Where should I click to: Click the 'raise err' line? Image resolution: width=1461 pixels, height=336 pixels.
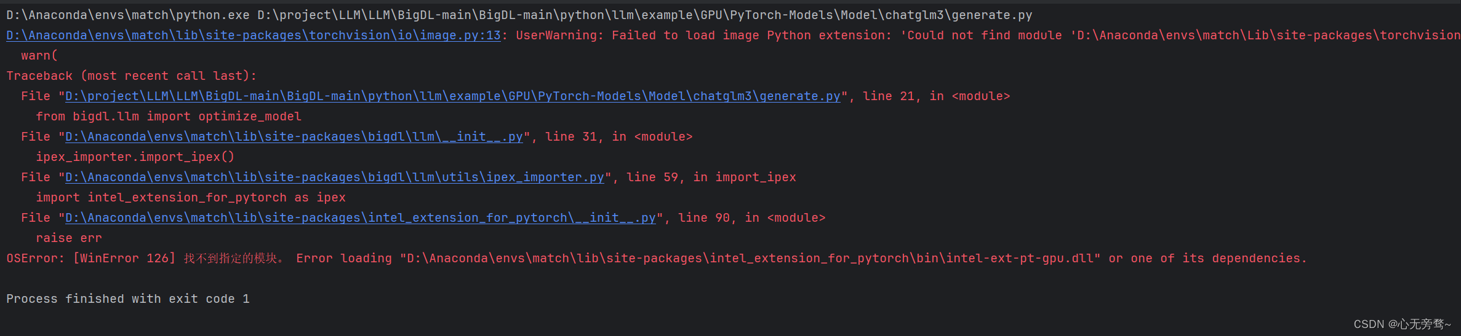pos(69,238)
